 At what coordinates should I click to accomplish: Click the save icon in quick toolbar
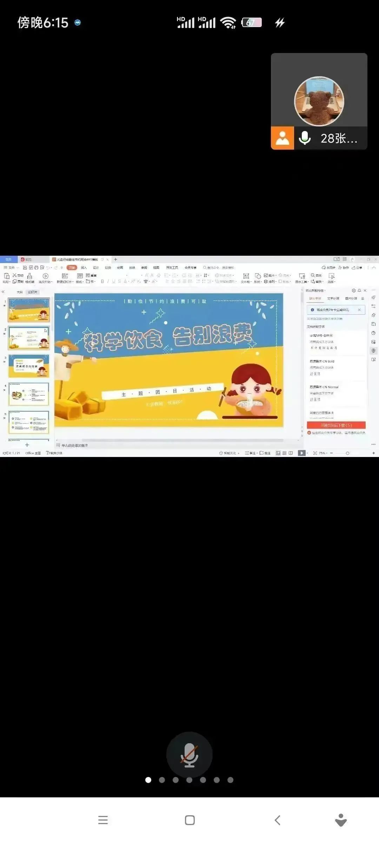click(25, 268)
